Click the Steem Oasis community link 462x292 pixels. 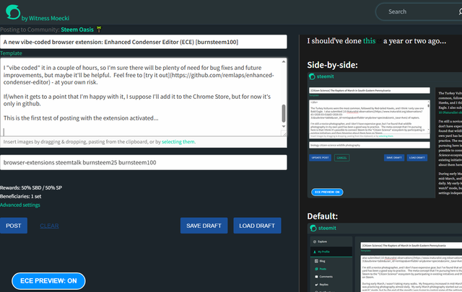(x=77, y=30)
